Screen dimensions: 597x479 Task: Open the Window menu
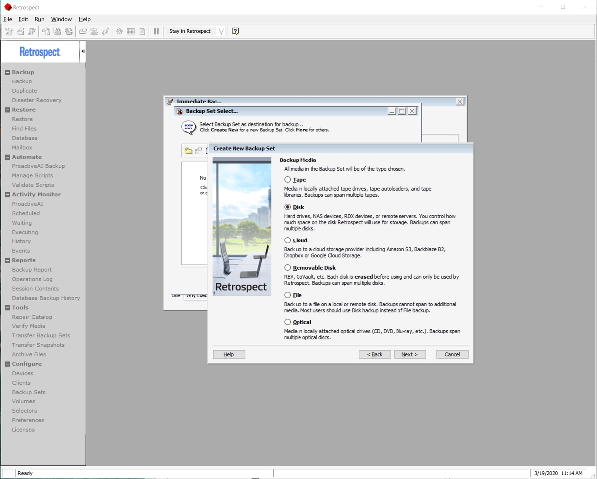[61, 19]
